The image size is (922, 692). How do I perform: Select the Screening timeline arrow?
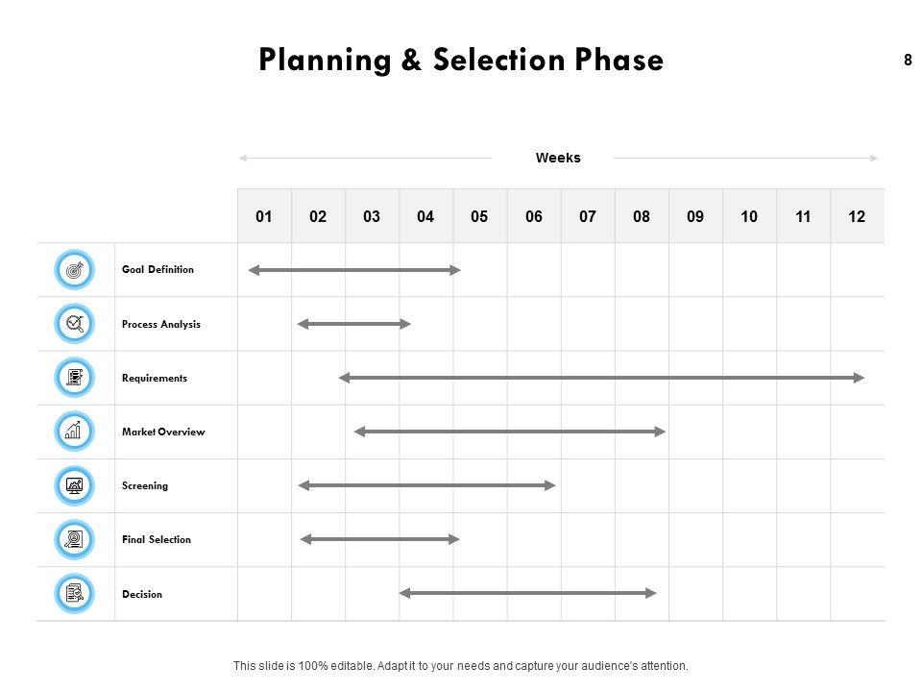click(x=426, y=485)
